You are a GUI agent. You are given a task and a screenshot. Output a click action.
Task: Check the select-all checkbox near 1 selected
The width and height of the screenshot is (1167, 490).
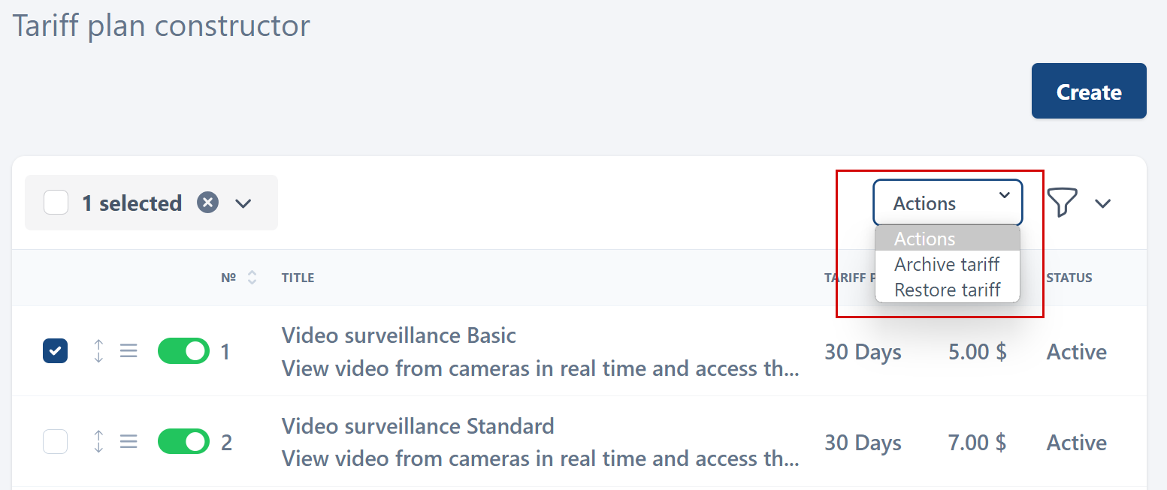[56, 202]
